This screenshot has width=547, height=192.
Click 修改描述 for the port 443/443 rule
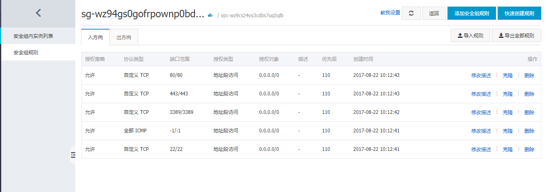coord(481,94)
